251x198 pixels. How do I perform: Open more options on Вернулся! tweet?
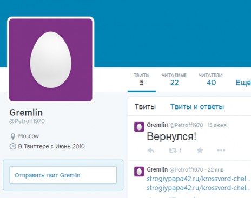click(221, 150)
